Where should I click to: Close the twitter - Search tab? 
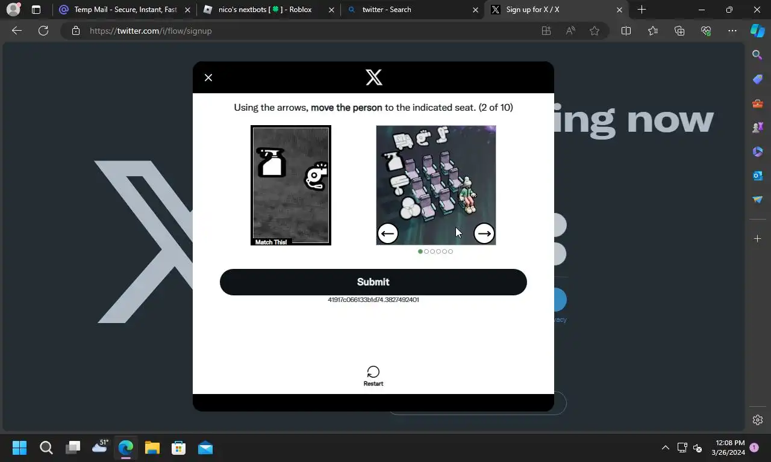click(x=475, y=10)
